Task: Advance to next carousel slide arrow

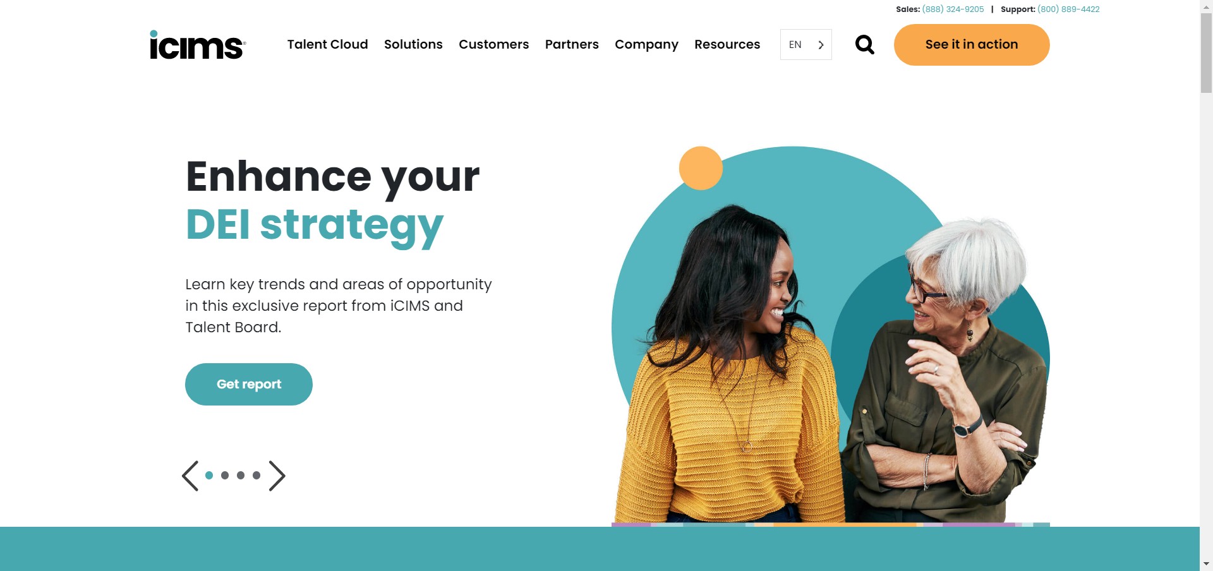Action: [277, 476]
